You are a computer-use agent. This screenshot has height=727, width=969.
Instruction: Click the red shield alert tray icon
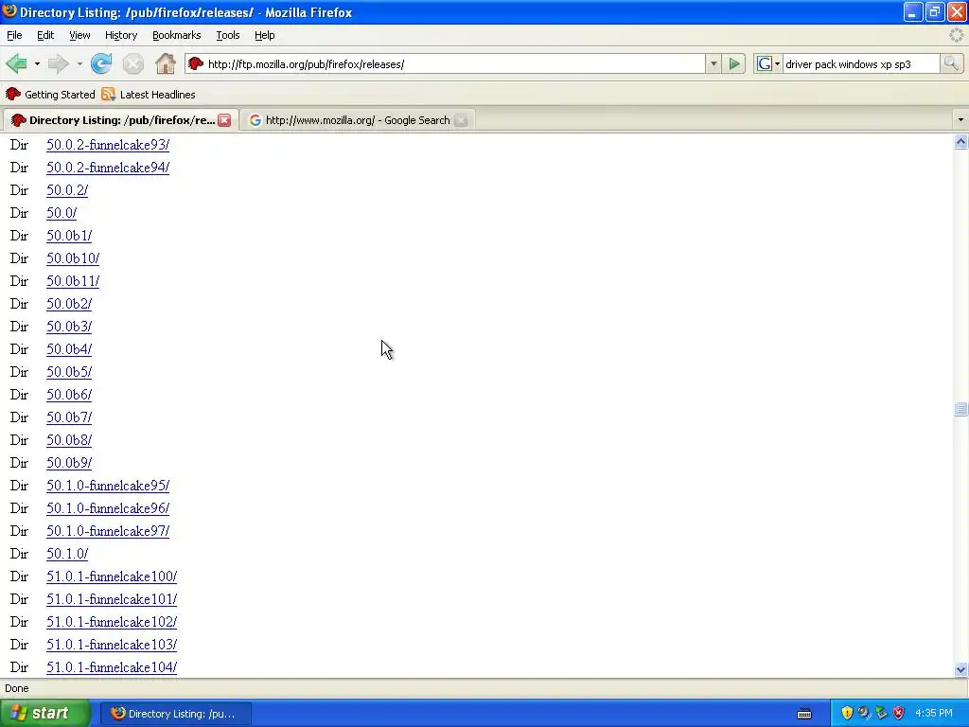point(899,713)
